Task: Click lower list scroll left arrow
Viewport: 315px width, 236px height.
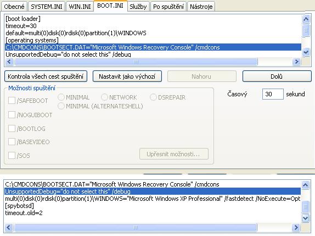Action: (9, 228)
